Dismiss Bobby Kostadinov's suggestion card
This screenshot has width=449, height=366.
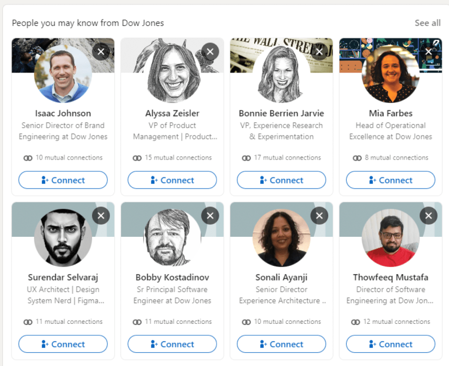[210, 216]
